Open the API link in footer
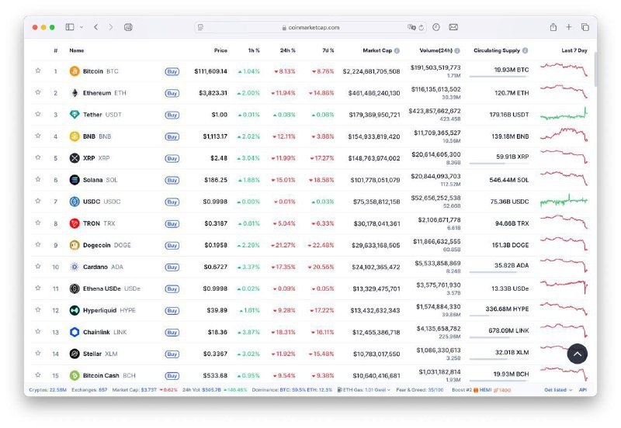621x428 pixels. [583, 390]
